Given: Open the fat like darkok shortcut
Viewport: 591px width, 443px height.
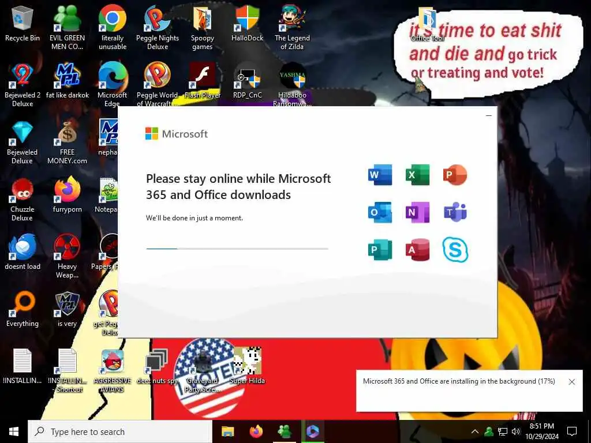Looking at the screenshot, I should point(67,81).
